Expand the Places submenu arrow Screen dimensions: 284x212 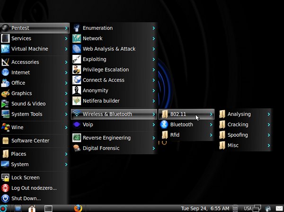point(66,154)
